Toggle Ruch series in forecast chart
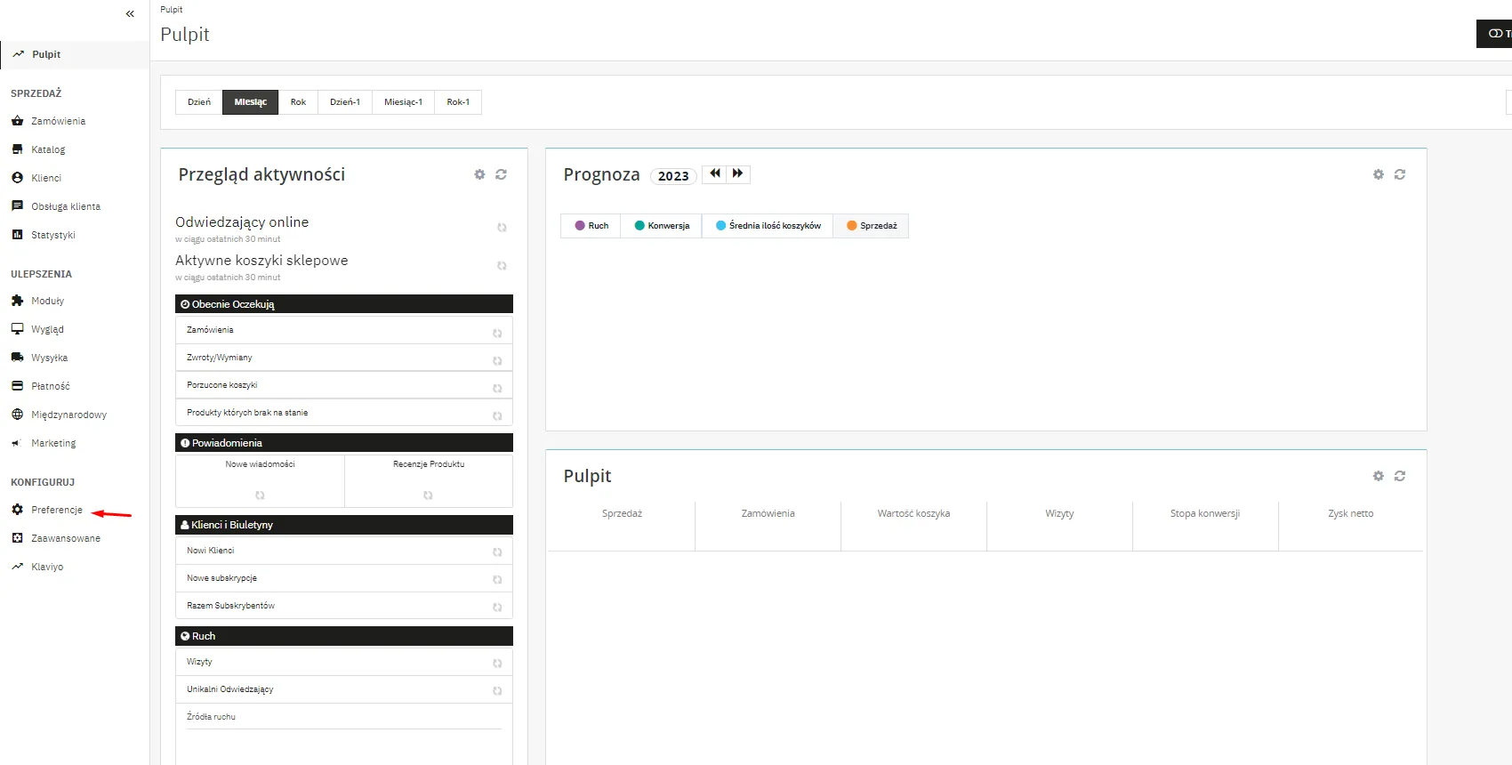The width and height of the screenshot is (1512, 765). coord(591,226)
